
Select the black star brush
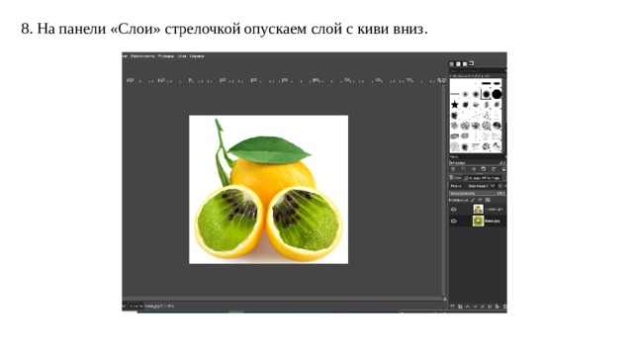(455, 105)
